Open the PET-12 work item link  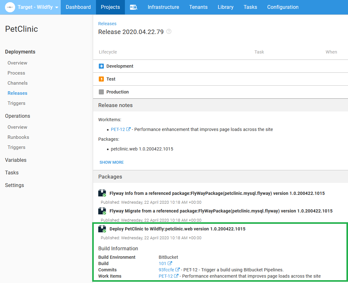click(118, 129)
